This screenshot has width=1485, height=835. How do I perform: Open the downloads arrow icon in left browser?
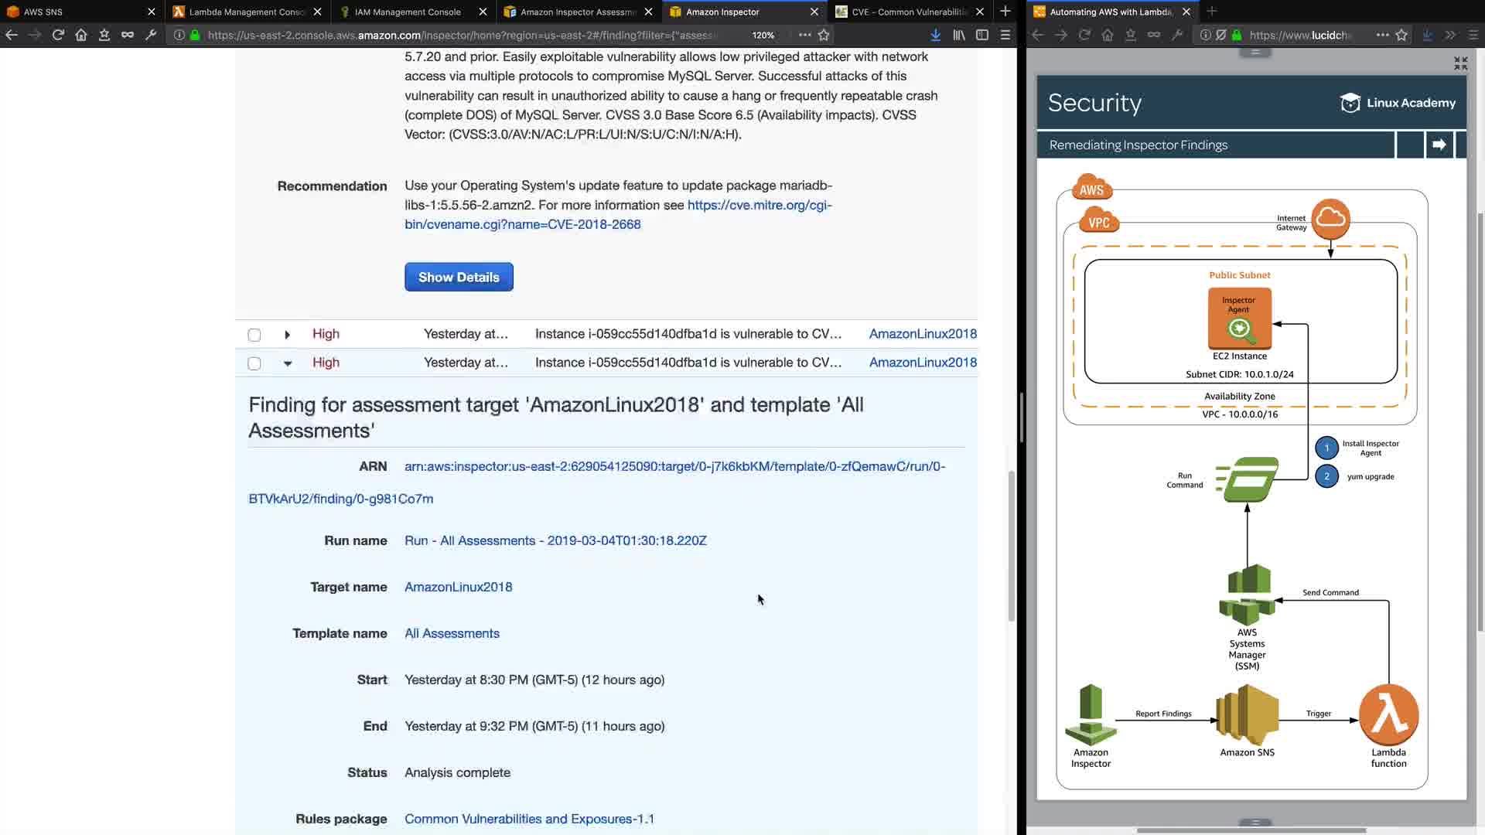pos(936,35)
